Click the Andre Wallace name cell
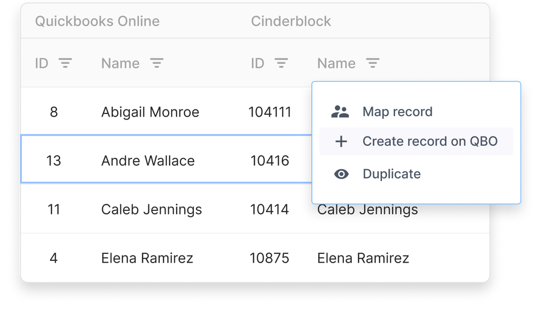547x313 pixels. [148, 161]
